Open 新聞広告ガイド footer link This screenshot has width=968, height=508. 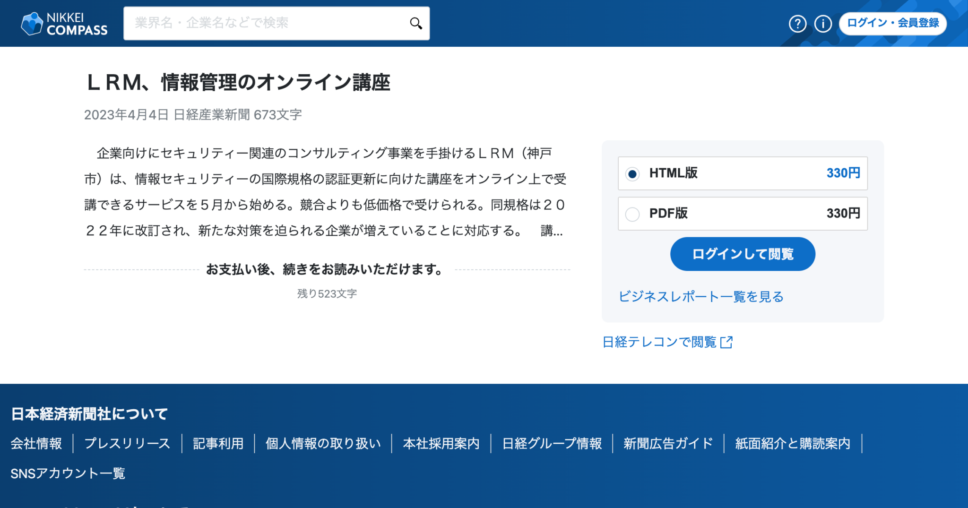[x=668, y=443]
